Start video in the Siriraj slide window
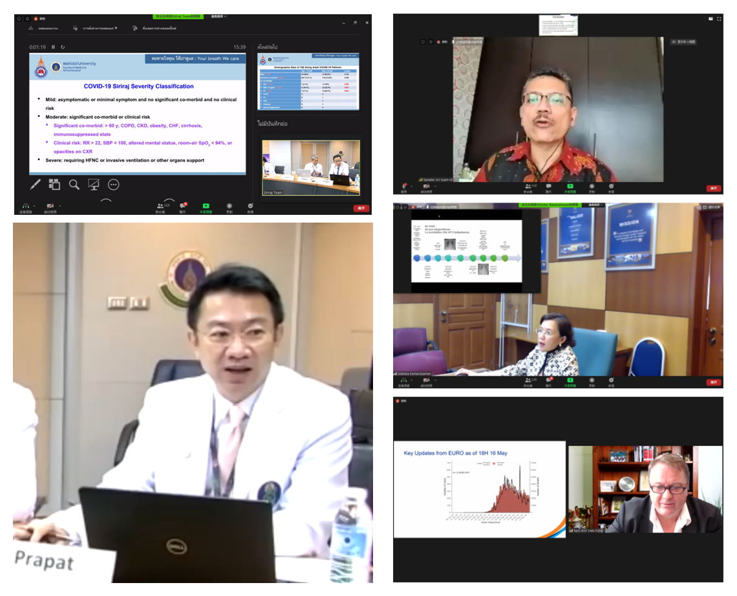Viewport: 737px width, 596px height. click(50, 208)
